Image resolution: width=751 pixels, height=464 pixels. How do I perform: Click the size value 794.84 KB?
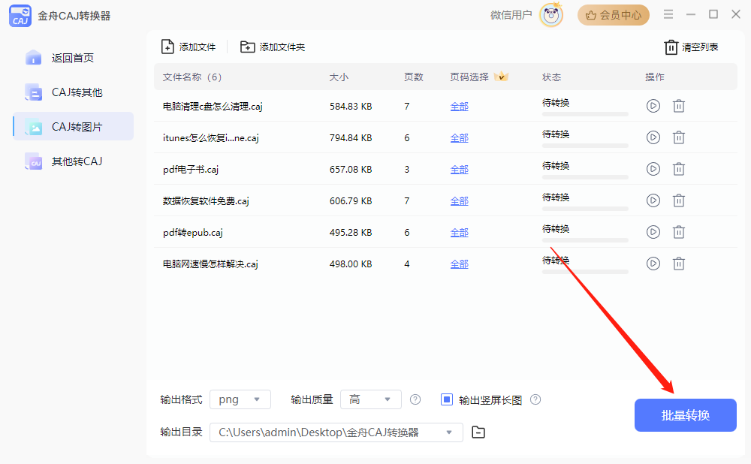pyautogui.click(x=351, y=138)
